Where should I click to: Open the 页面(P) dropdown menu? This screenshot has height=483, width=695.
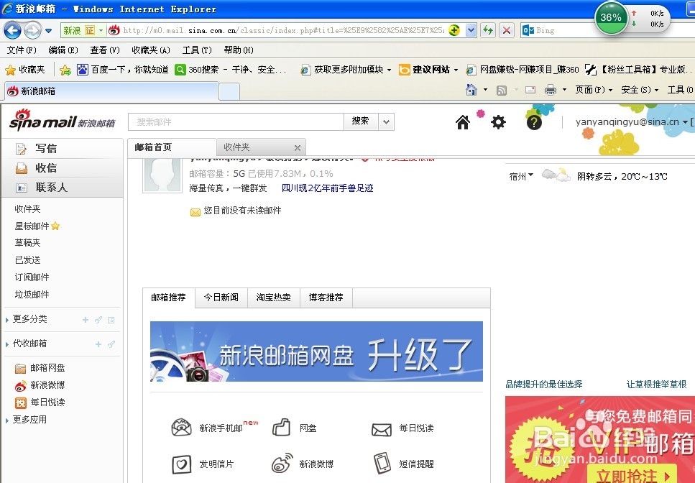594,90
